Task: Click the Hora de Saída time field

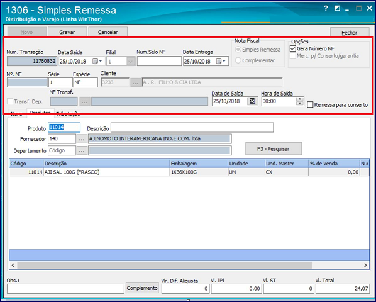Action: (x=279, y=101)
